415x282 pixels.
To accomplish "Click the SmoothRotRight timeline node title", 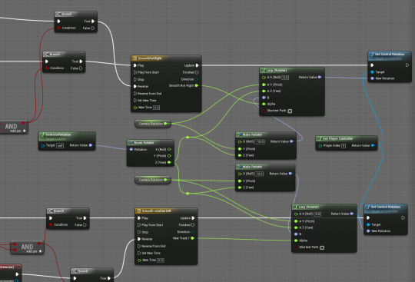I will point(150,58).
